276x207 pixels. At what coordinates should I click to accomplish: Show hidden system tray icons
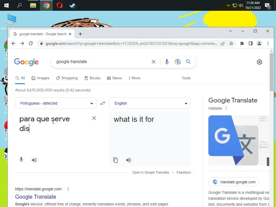pos(228,5)
